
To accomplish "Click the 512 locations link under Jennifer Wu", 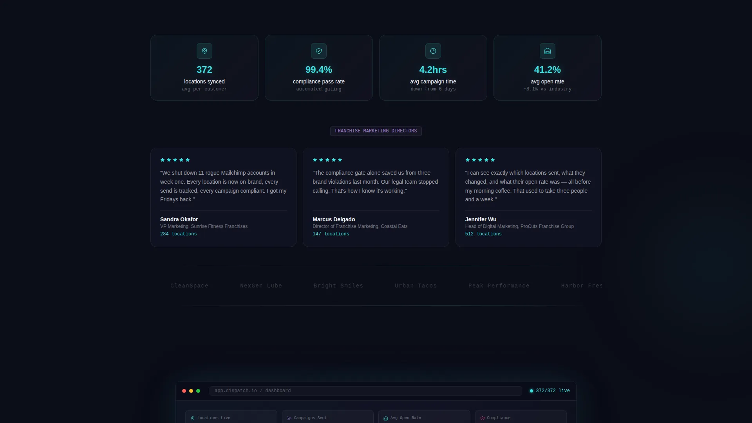I will pyautogui.click(x=483, y=234).
